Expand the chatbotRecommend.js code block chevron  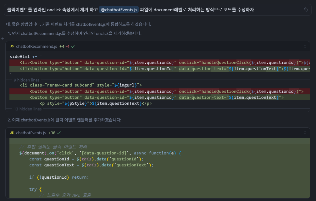(305, 46)
